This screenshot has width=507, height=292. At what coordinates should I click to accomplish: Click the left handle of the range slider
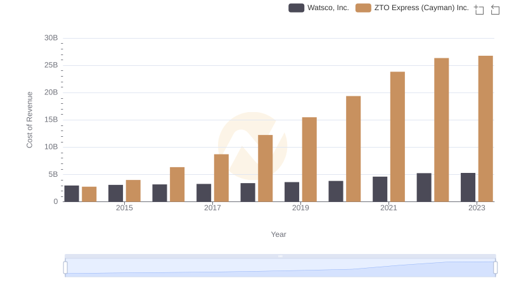(x=65, y=268)
